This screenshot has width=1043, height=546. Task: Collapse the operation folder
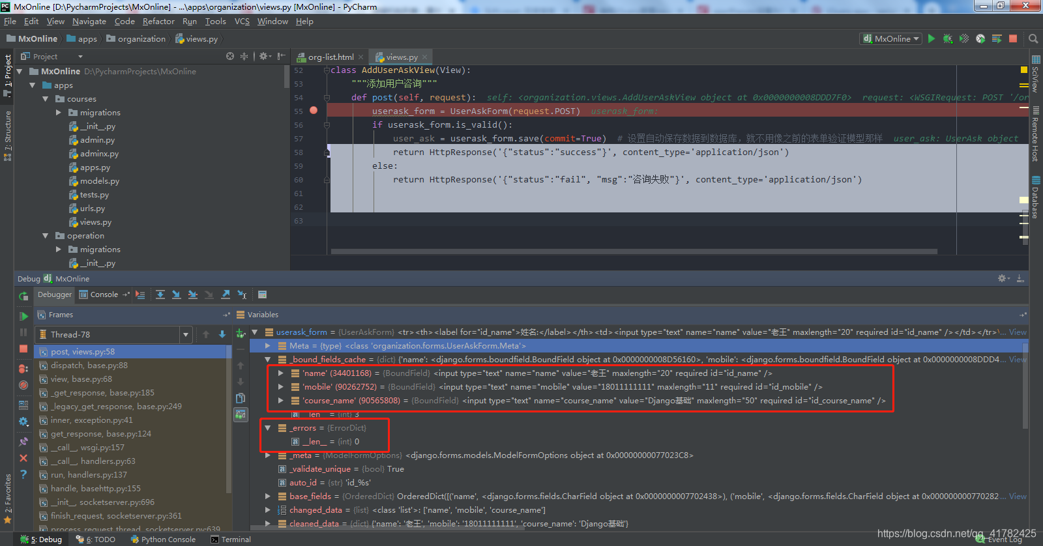pos(46,236)
